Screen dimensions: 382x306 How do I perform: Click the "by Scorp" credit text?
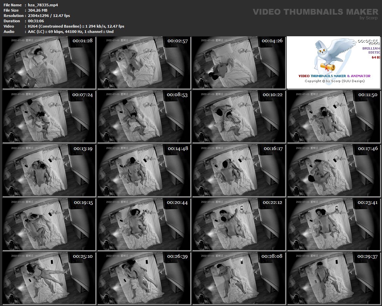(x=369, y=18)
